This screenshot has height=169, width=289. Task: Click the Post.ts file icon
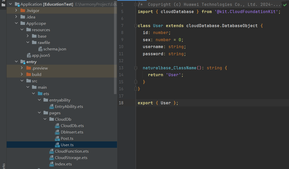(x=57, y=138)
